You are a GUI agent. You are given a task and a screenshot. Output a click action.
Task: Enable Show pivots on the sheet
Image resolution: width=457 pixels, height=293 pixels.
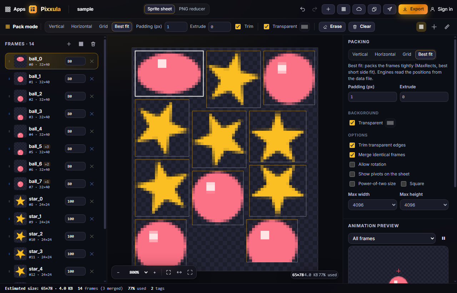click(x=352, y=174)
